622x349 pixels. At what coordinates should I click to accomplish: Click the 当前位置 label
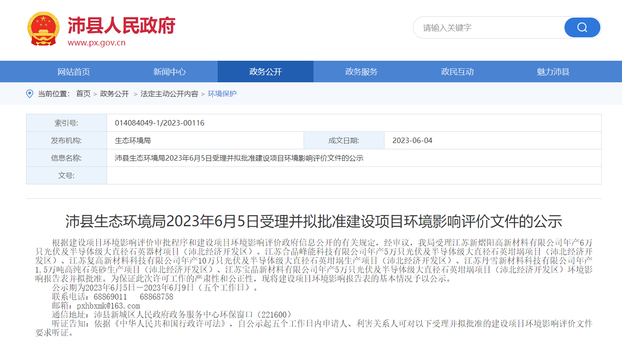point(54,94)
